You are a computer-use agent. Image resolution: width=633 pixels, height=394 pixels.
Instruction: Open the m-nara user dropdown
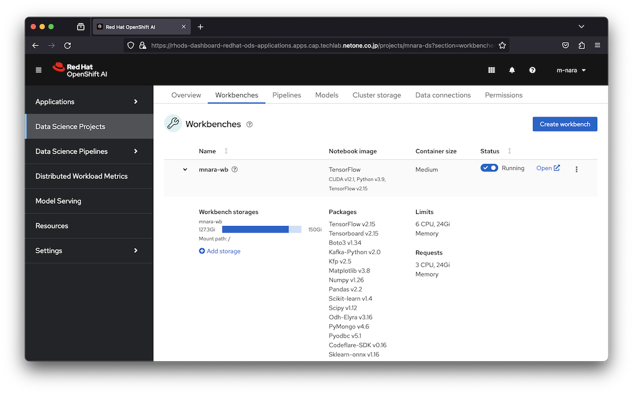pos(571,70)
